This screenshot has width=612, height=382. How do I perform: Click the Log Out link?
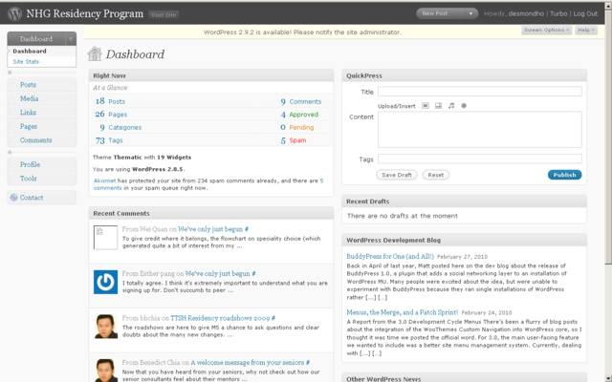585,13
